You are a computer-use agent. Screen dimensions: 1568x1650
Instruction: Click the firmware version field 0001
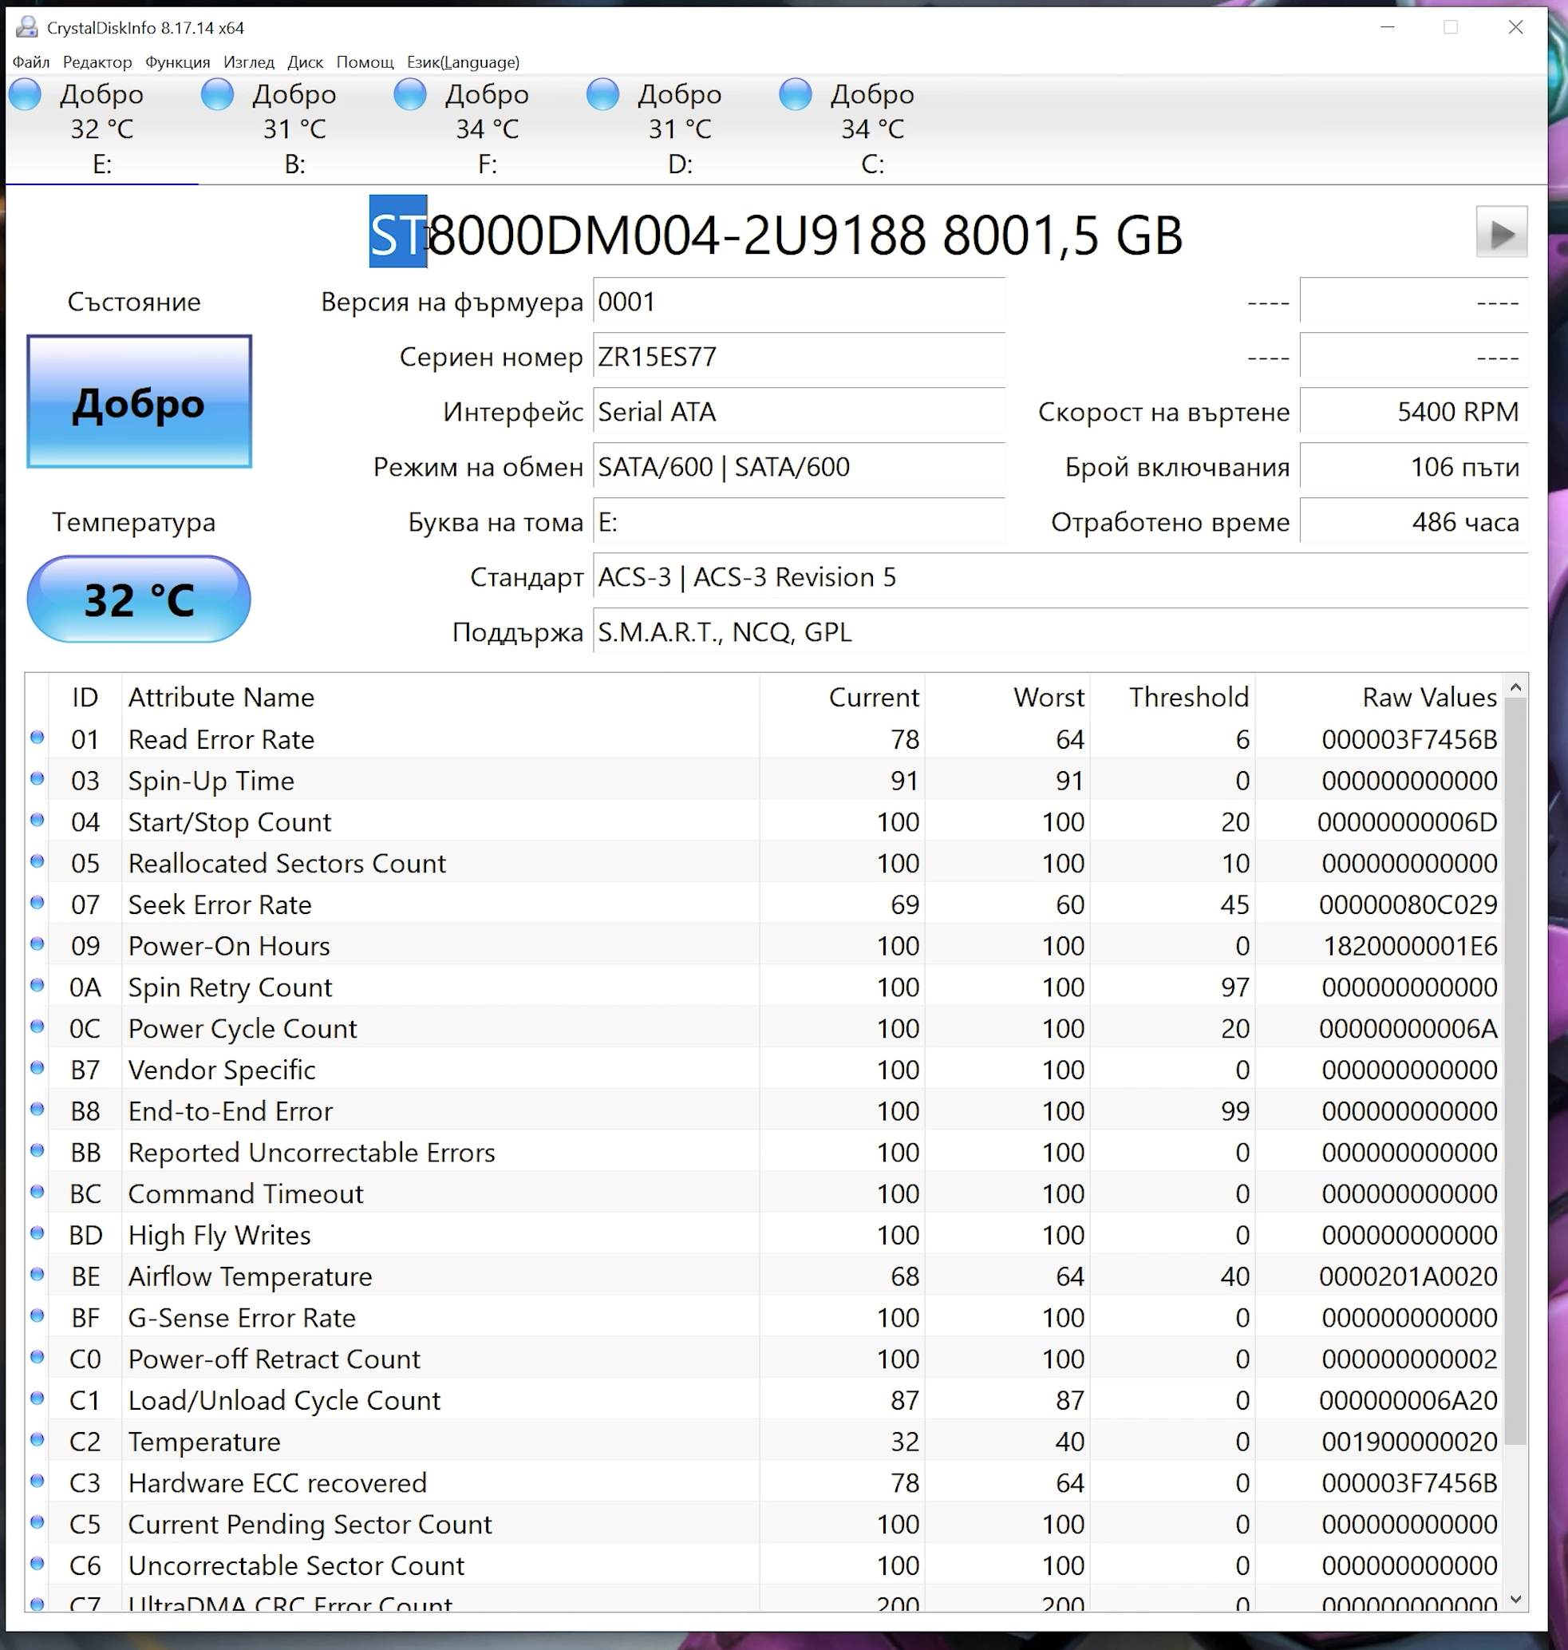tap(798, 301)
